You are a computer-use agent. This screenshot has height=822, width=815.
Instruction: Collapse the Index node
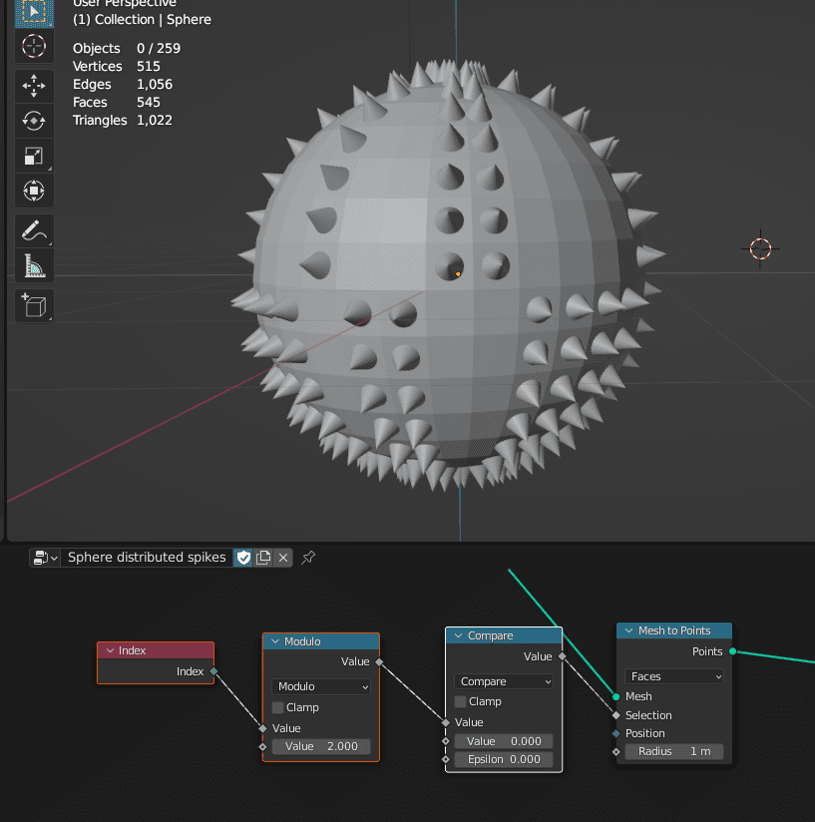[x=110, y=650]
